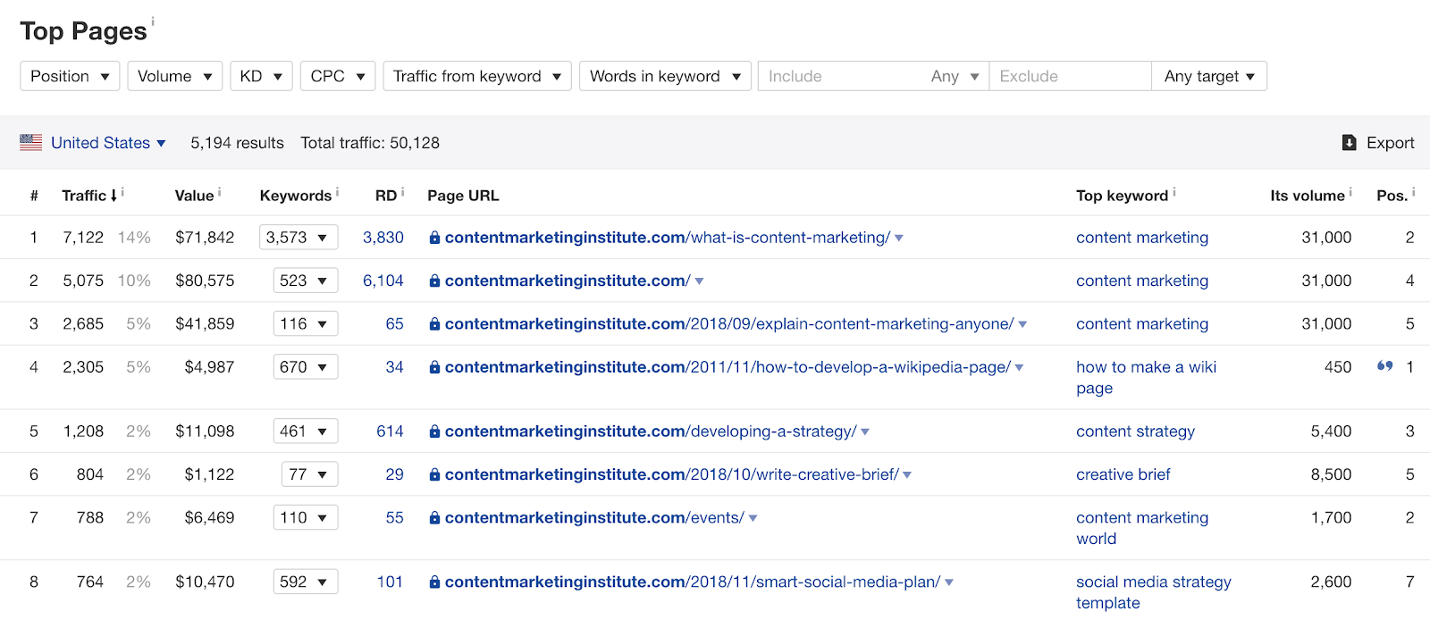
Task: Open the CPC filter dropdown
Action: click(338, 76)
